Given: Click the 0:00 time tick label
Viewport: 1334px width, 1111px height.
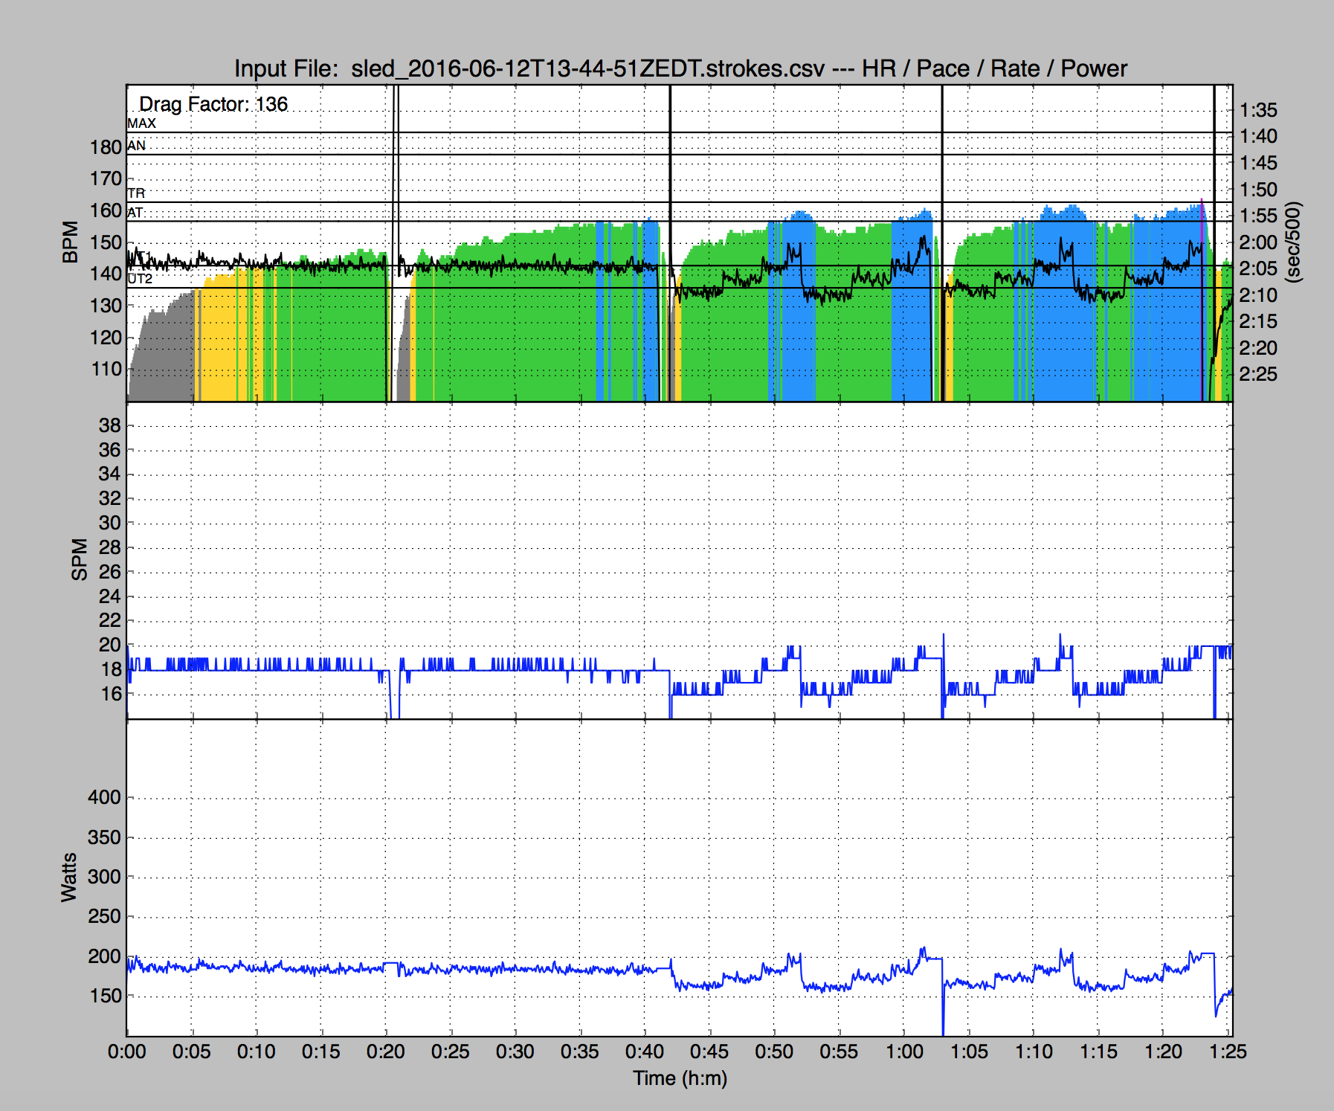Looking at the screenshot, I should click(126, 1052).
